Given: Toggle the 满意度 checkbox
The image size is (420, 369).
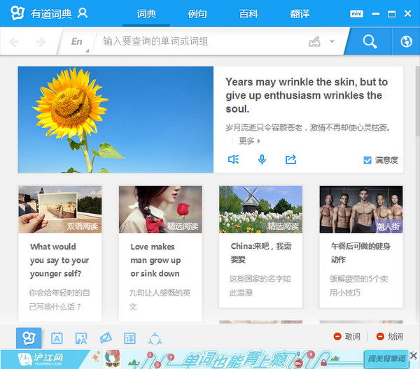Looking at the screenshot, I should pyautogui.click(x=367, y=160).
